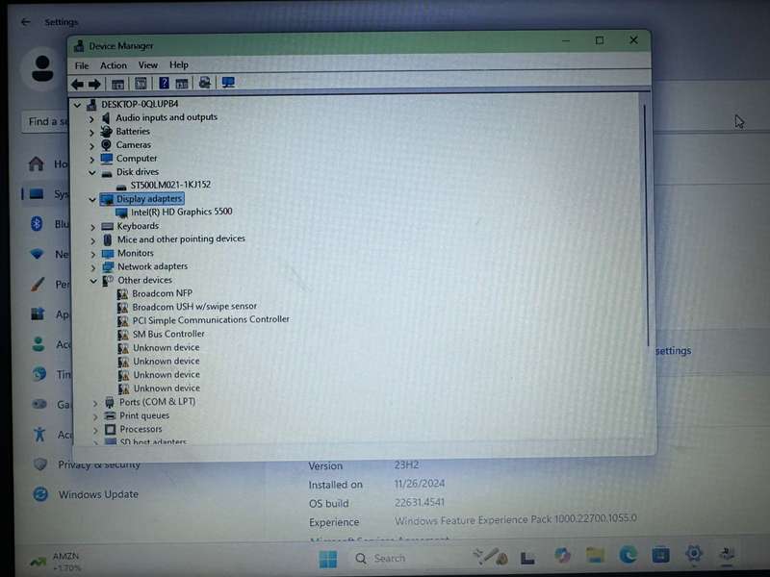
Task: Open File Explorer from the taskbar
Action: pos(595,555)
